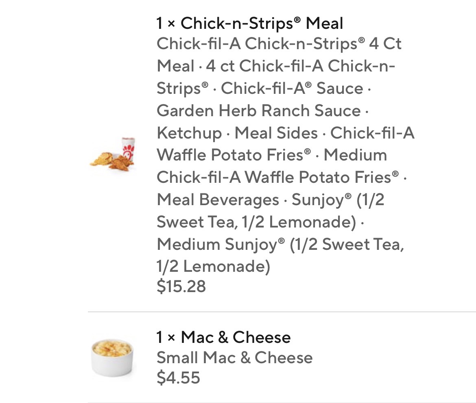Select the Meal Sides label

[x=276, y=133]
